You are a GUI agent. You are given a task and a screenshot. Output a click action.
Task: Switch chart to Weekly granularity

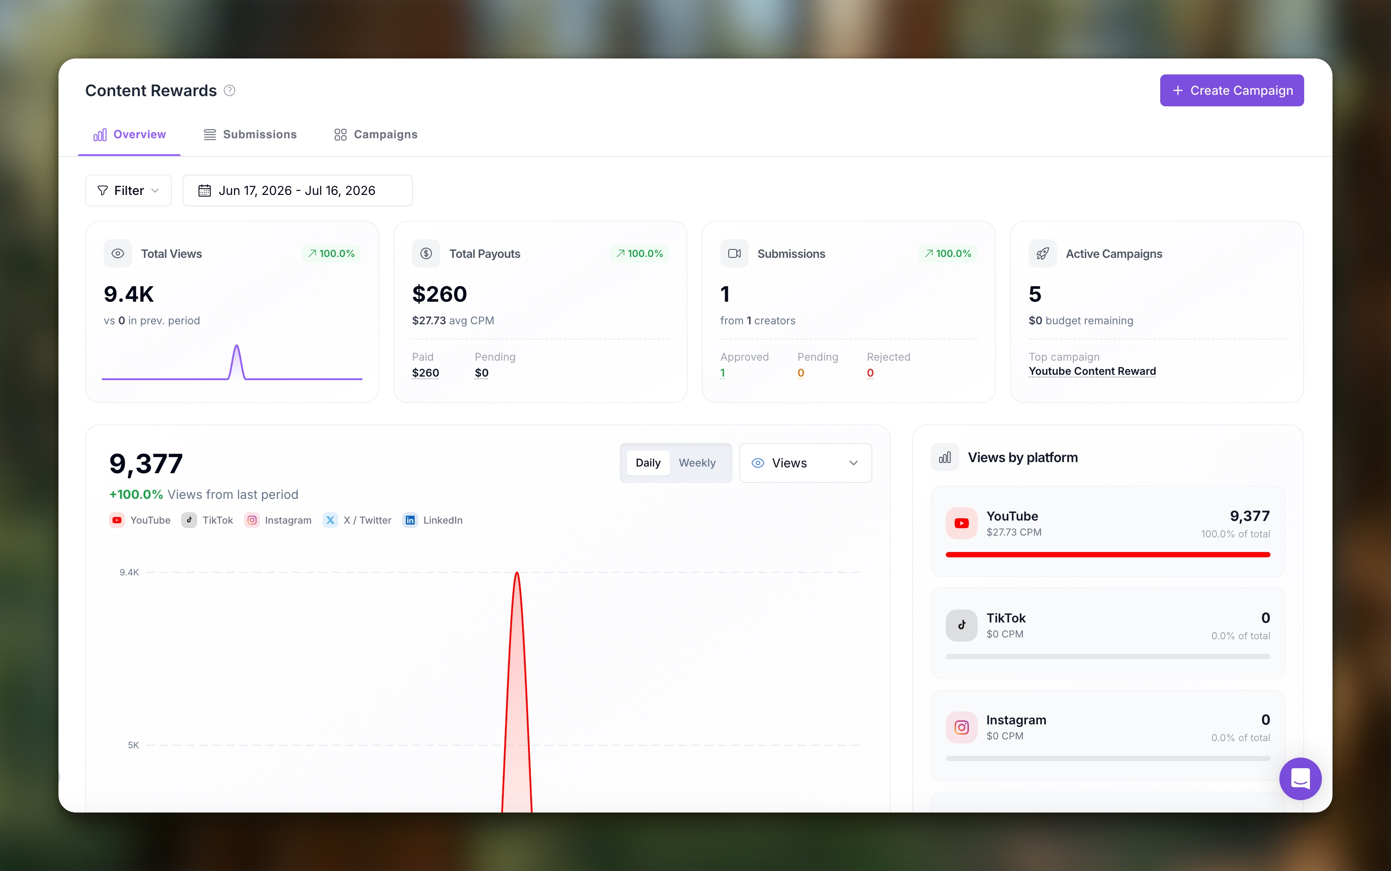point(697,463)
